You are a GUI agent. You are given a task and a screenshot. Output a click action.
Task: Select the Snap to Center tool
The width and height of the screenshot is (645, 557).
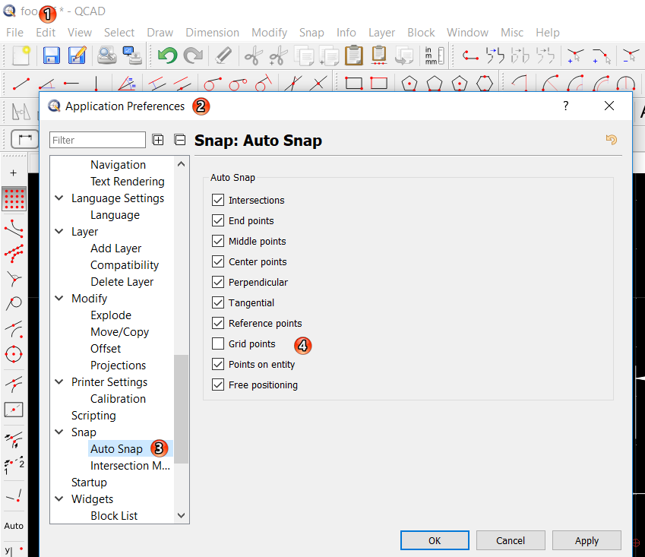[14, 354]
